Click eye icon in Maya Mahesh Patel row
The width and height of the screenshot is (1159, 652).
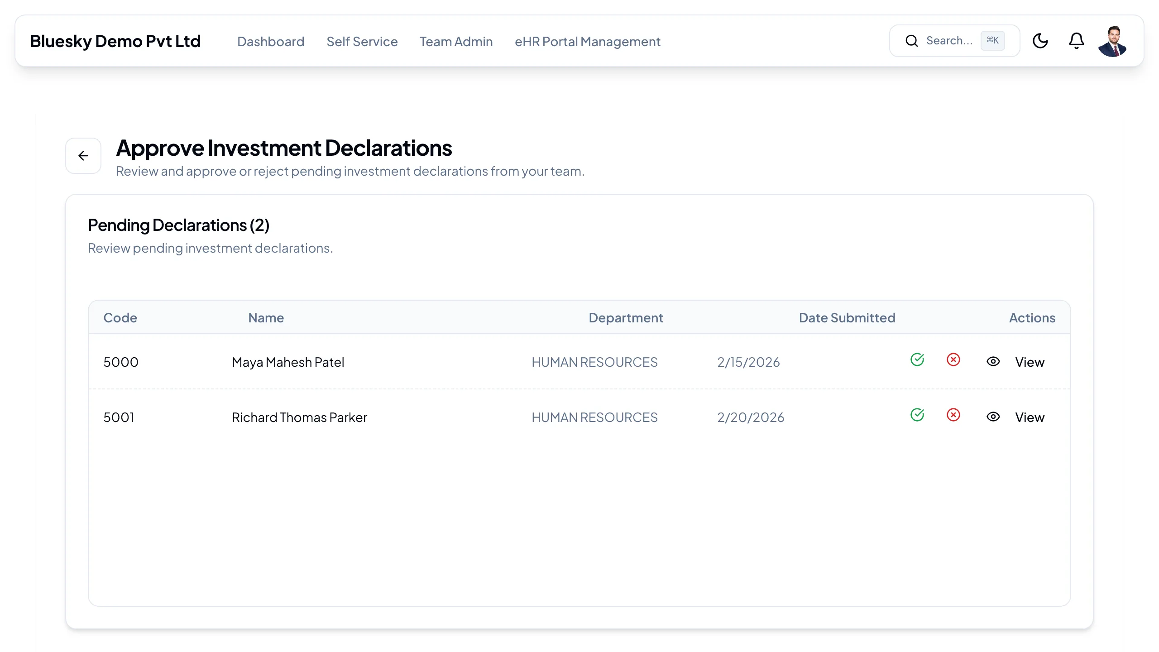tap(993, 361)
